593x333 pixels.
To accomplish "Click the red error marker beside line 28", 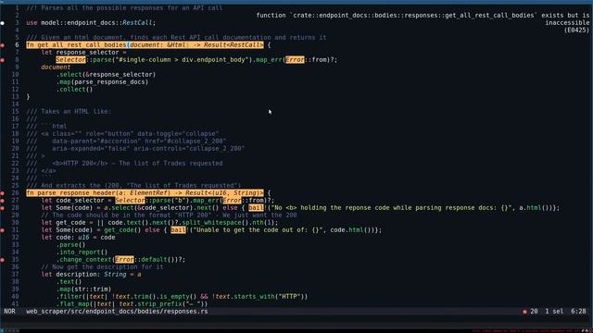I will [x=2, y=208].
